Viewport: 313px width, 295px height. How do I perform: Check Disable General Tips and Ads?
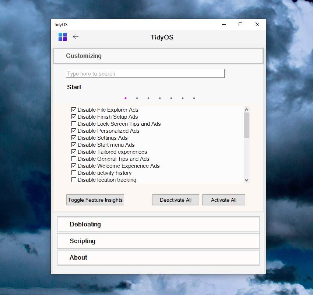point(74,159)
